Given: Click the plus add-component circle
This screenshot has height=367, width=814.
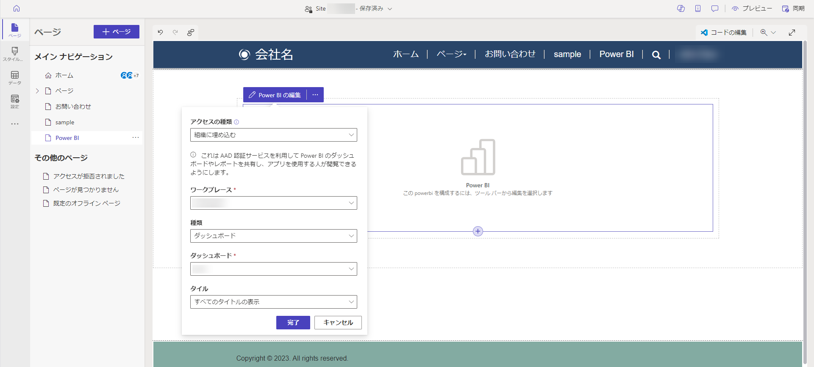Looking at the screenshot, I should tap(478, 231).
